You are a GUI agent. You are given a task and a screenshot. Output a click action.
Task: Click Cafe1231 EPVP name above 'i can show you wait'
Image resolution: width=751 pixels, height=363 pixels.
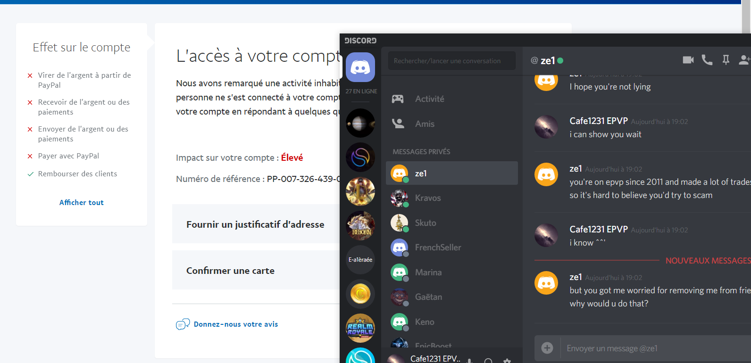tap(599, 121)
